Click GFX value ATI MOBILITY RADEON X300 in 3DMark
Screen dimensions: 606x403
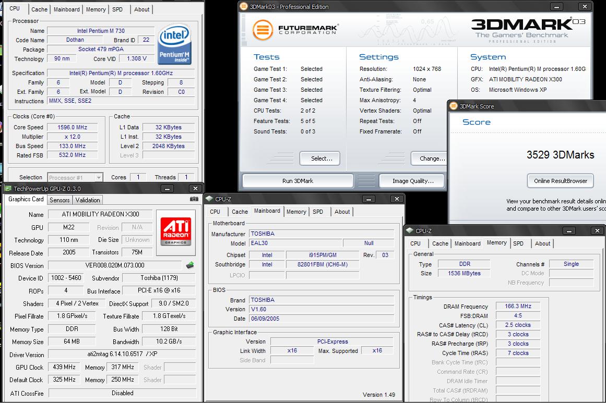pos(525,79)
